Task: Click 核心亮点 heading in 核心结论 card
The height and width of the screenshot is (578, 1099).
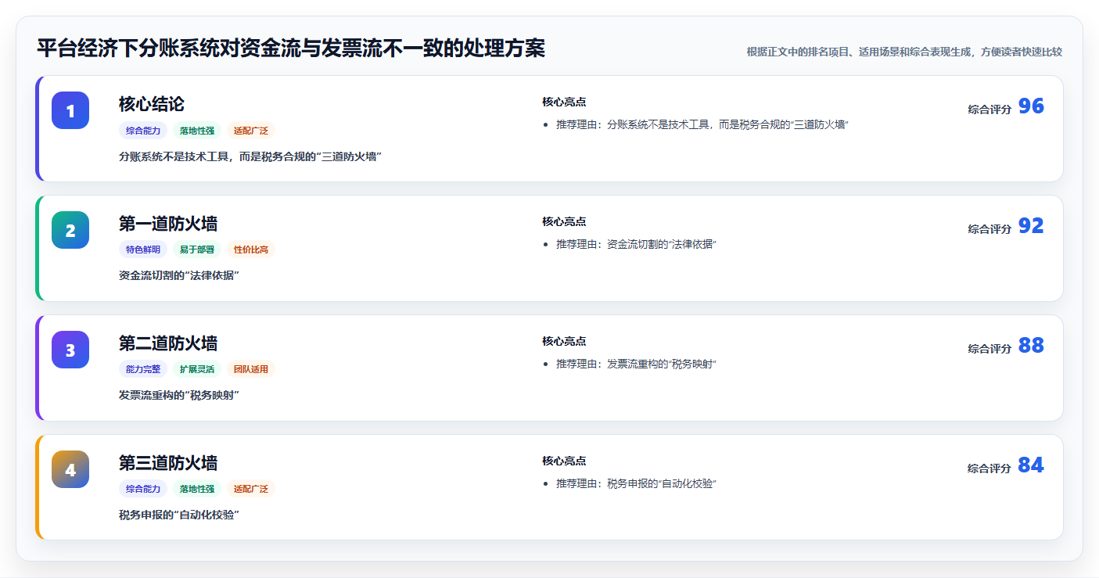Action: click(564, 102)
